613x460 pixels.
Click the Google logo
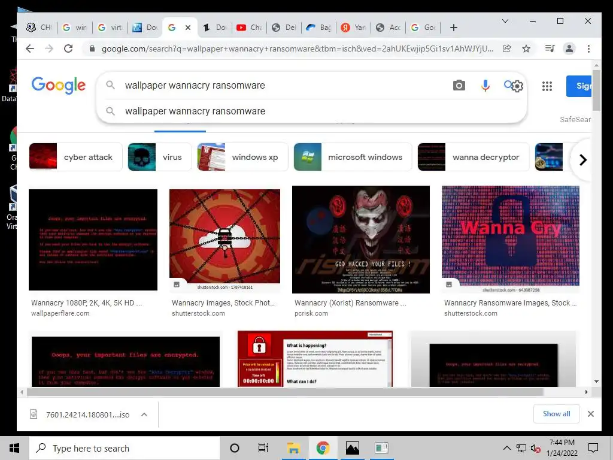[58, 85]
